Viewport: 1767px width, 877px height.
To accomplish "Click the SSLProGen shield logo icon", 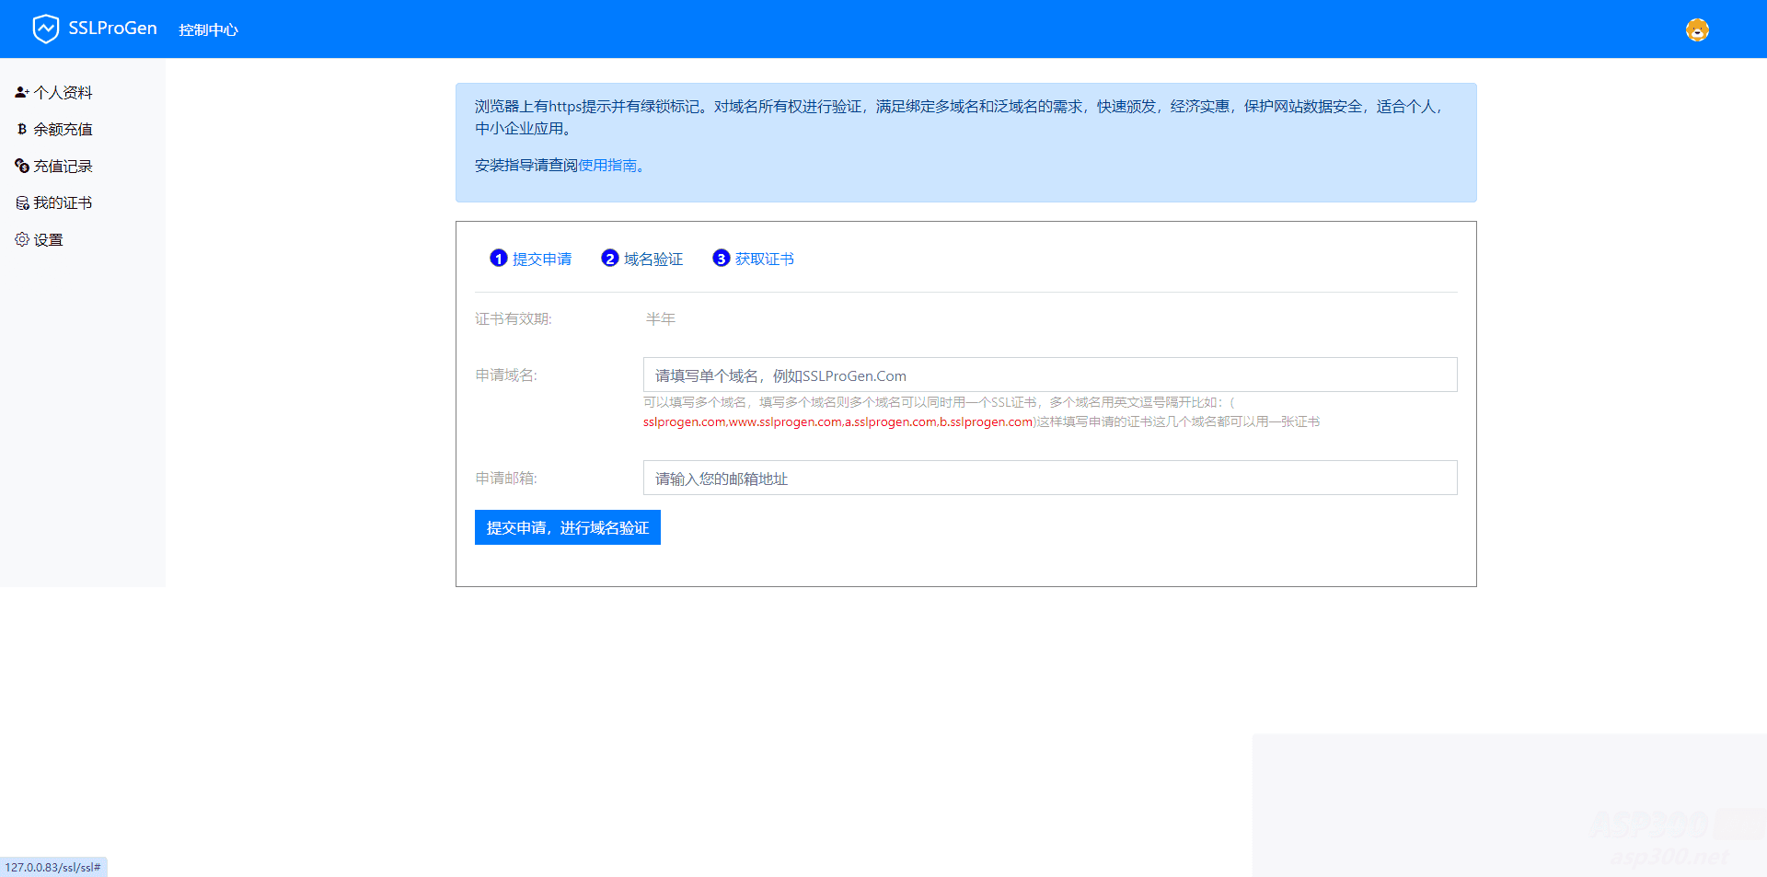I will [46, 28].
